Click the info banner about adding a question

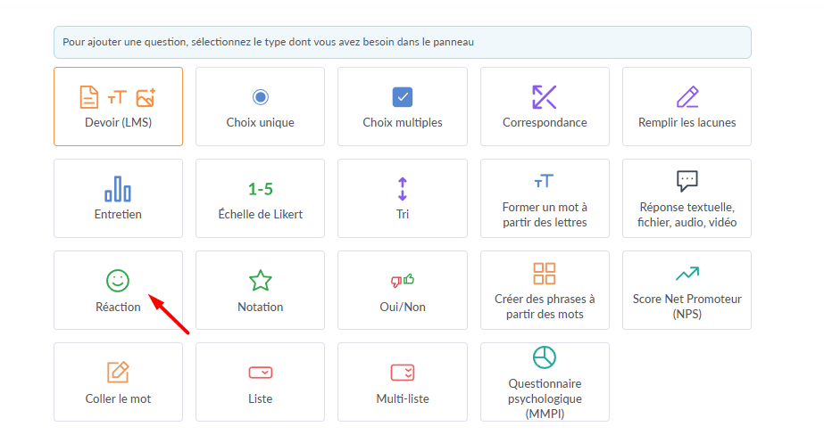(x=402, y=42)
